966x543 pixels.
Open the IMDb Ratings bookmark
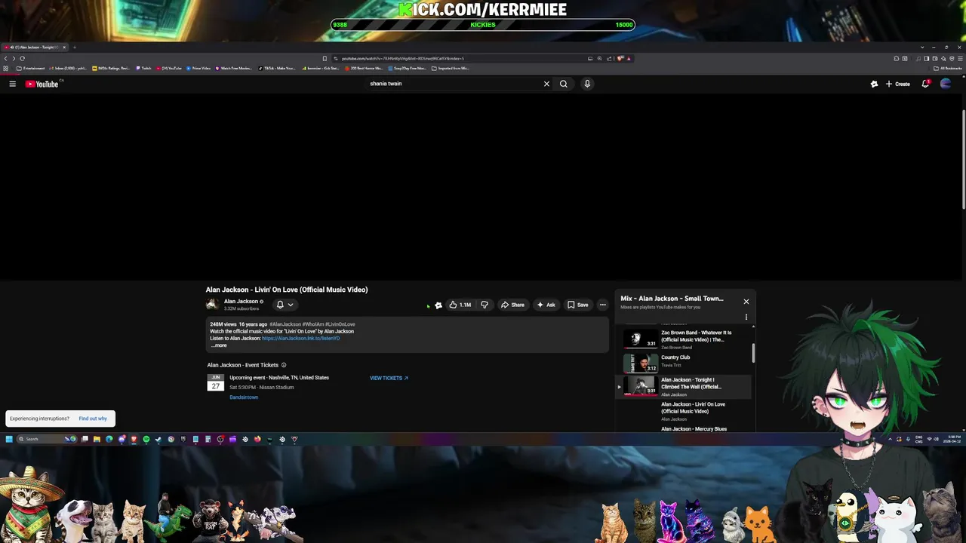pyautogui.click(x=111, y=68)
